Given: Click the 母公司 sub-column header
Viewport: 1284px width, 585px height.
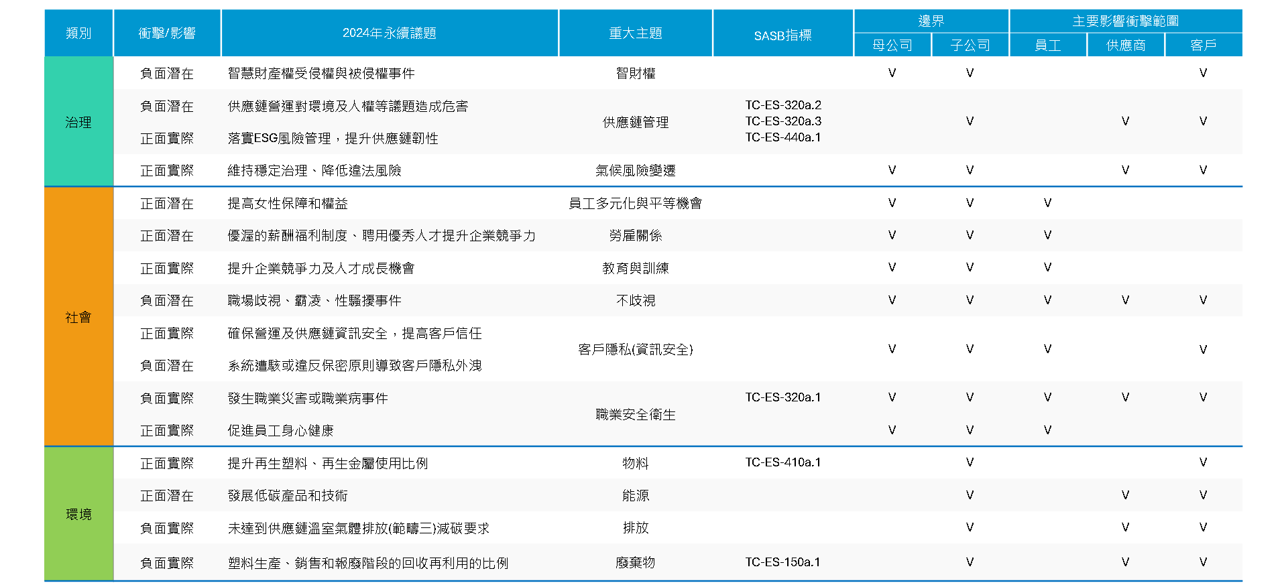Looking at the screenshot, I should pyautogui.click(x=892, y=45).
